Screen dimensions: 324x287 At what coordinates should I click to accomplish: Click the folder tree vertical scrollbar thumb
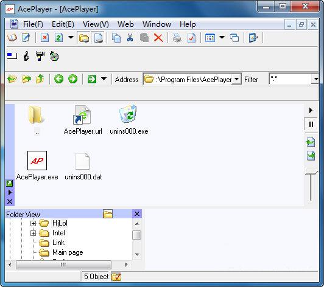136,235
